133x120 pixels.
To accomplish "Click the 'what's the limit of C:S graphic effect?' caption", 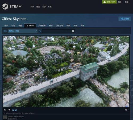I will [19, 113].
